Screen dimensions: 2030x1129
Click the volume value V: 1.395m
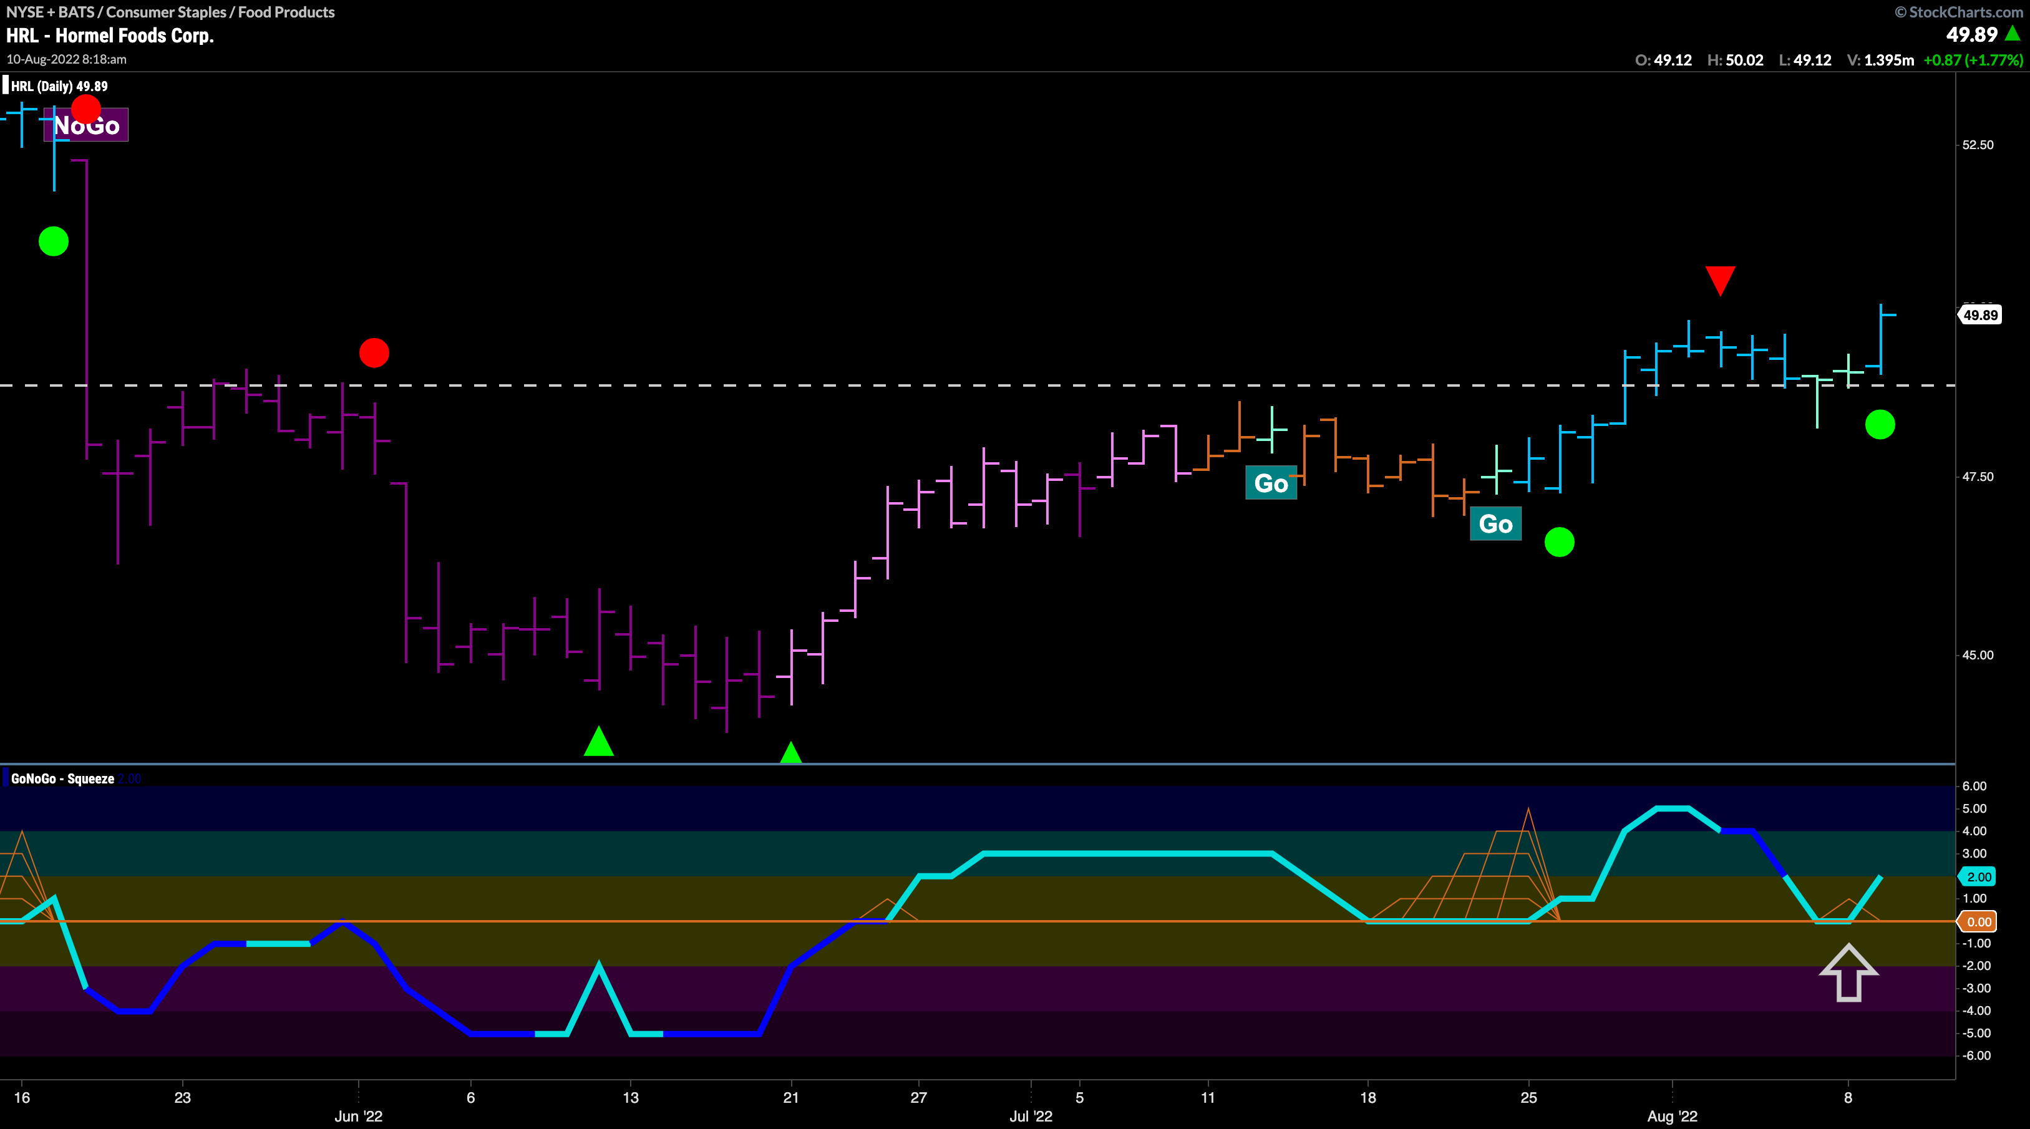[1880, 60]
